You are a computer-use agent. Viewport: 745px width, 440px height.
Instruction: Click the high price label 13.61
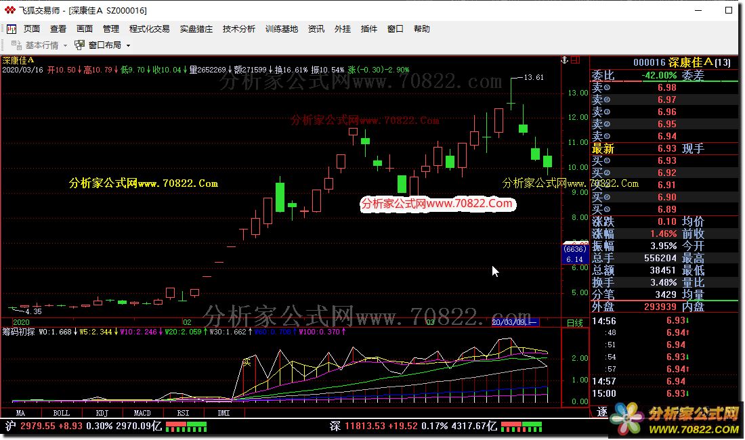534,77
